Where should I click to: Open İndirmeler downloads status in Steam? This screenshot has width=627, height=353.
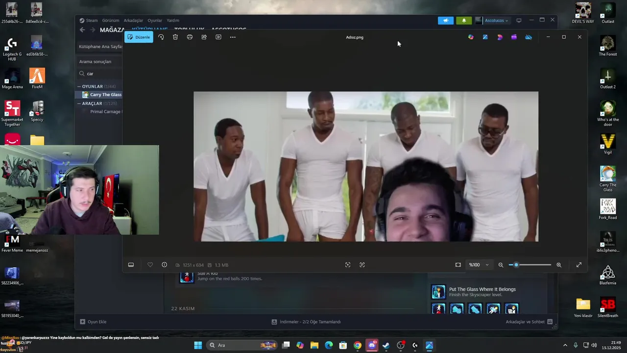[306, 322]
